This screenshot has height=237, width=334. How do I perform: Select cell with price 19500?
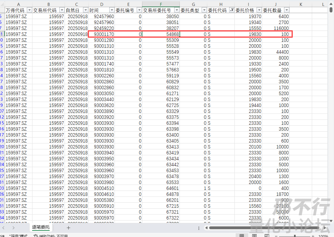click(x=248, y=70)
